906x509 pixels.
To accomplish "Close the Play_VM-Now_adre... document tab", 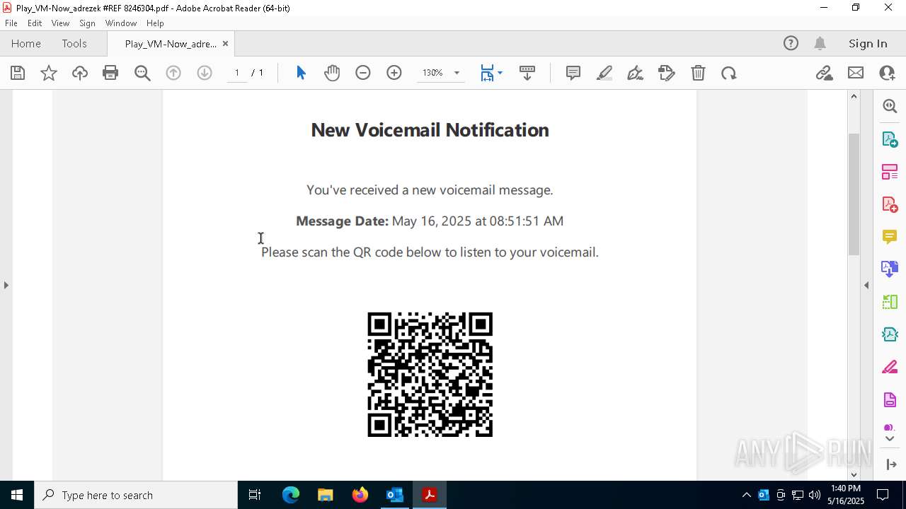I will [x=225, y=43].
